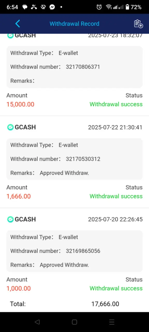Select withdrawal number 32170530312
149x332 pixels.
click(83, 159)
